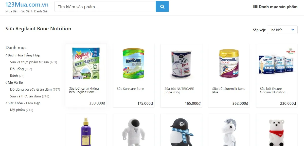Collapse the Sức Khỏe - Làm Đẹp category

pos(23,103)
